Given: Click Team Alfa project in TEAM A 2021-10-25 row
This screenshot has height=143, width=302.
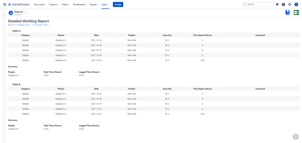Looking at the screenshot, I should click(132, 40).
